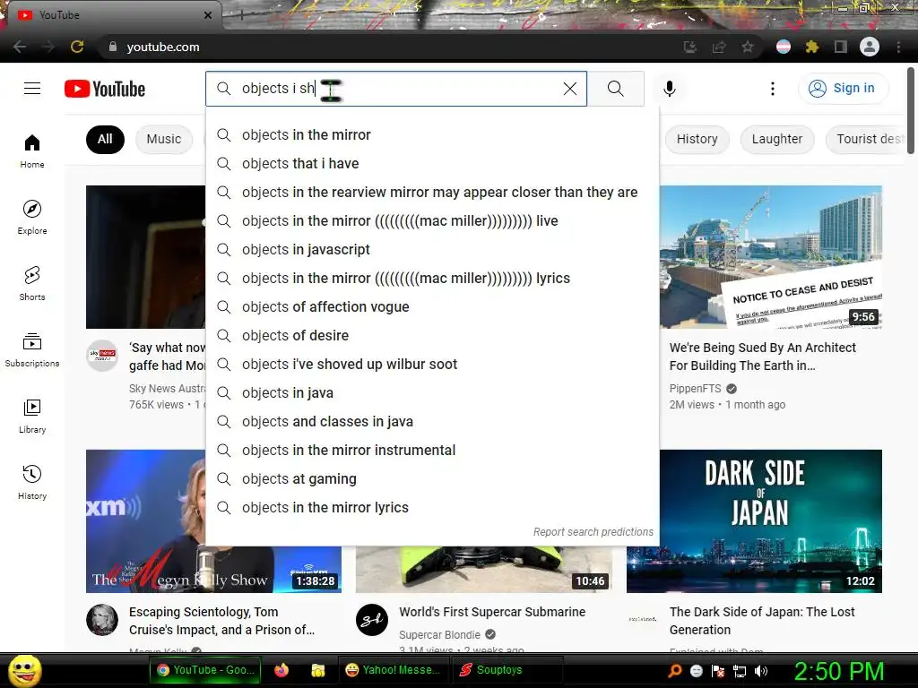
Task: Select the Music filter chip
Action: click(x=164, y=139)
